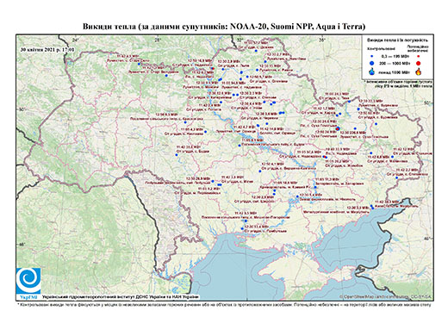The height and width of the screenshot is (317, 448).
Task: Click the large blue circle in legend
Action: tap(372, 63)
